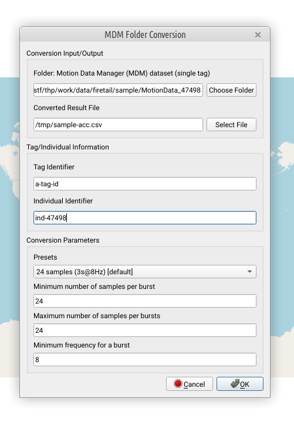Click the Tag Identifier text field

coord(145,184)
